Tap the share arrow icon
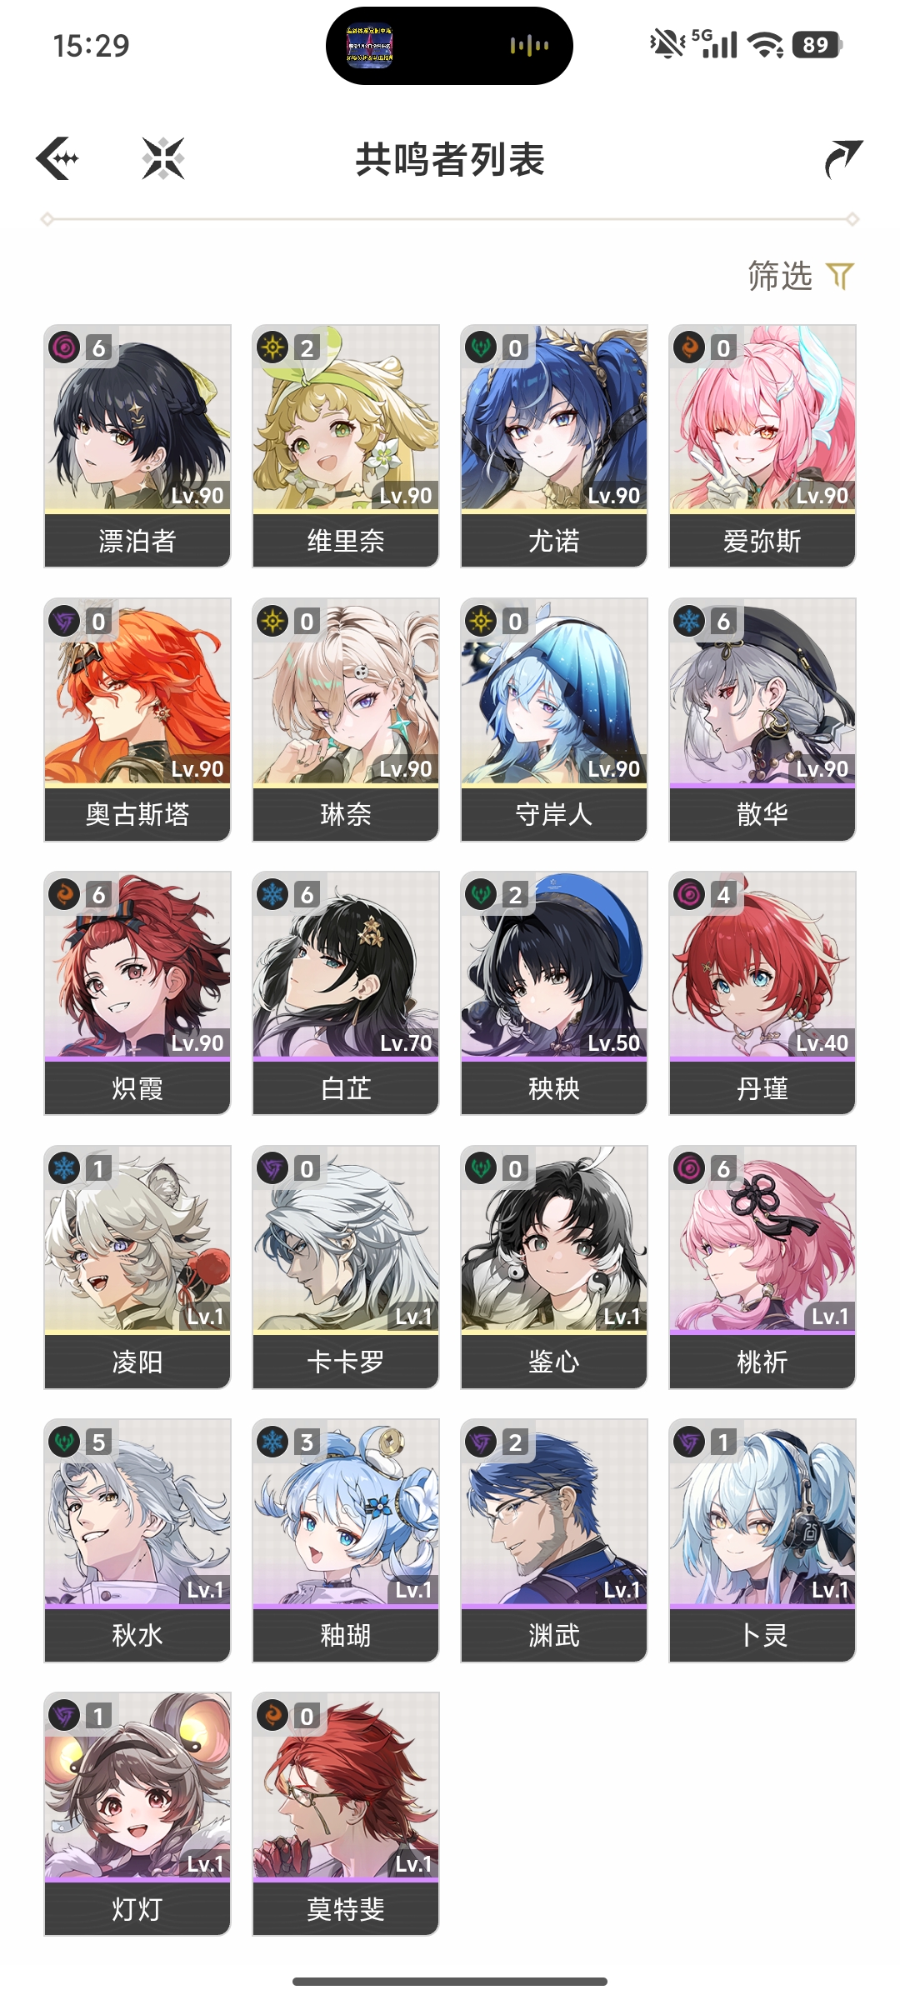900x2000 pixels. pos(843,159)
